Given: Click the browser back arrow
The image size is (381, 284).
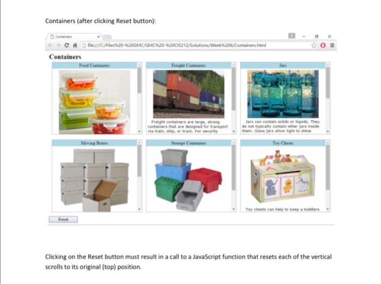Looking at the screenshot, I should (50, 45).
